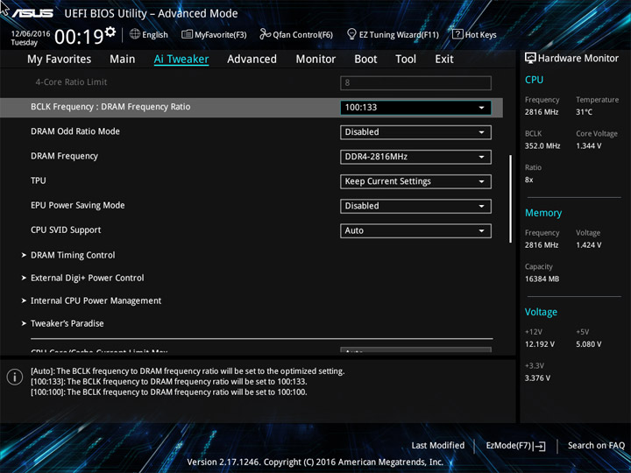Click the EZ Tuning Wizard lightbulb icon
Viewport: 631px width, 473px height.
351,34
